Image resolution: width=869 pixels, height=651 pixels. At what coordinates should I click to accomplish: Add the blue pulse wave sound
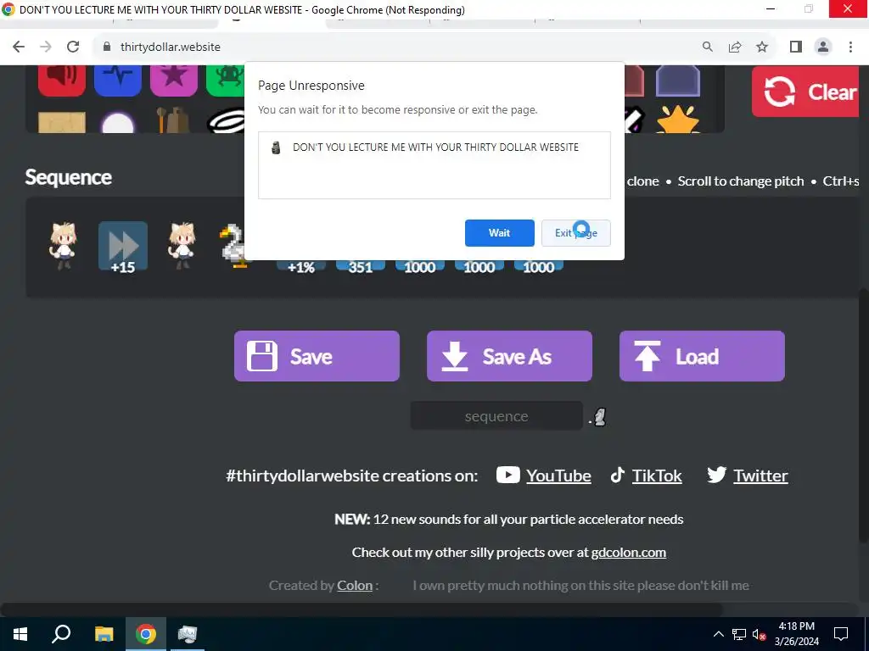[x=118, y=81]
